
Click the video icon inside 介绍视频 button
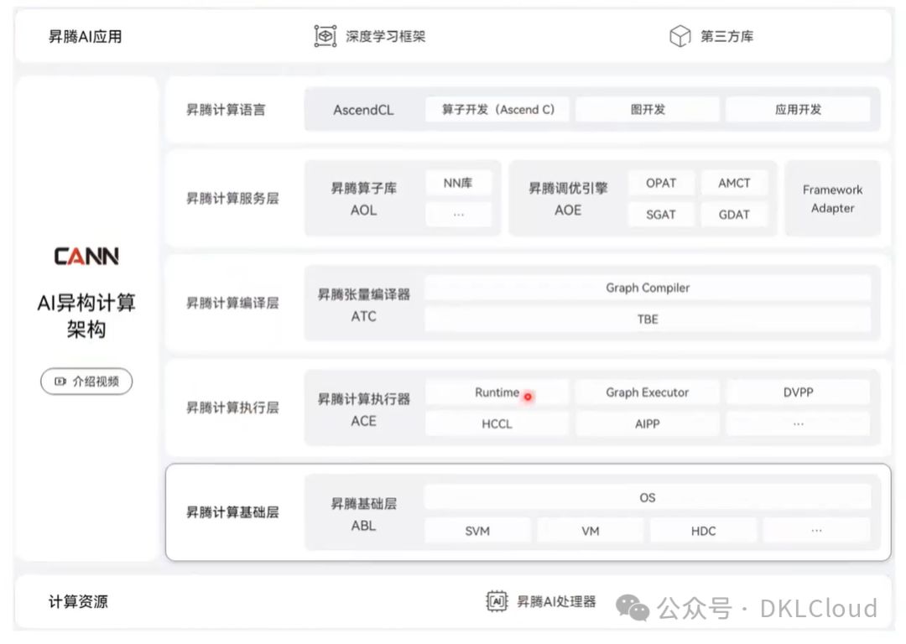(x=60, y=382)
